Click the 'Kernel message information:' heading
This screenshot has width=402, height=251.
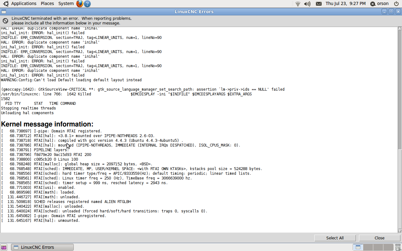tap(47, 124)
